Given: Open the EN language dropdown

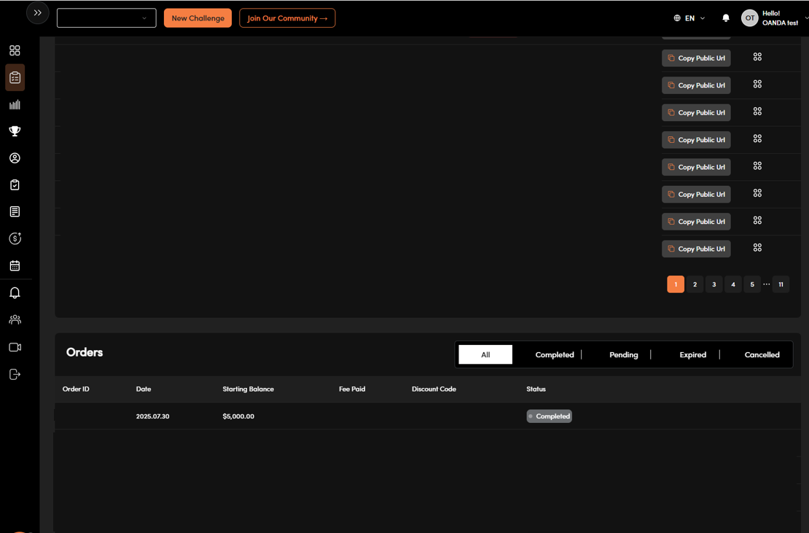Looking at the screenshot, I should click(689, 18).
